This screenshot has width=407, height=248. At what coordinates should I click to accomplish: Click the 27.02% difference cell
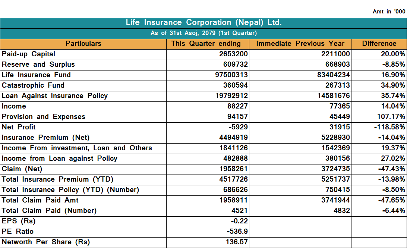click(x=393, y=158)
